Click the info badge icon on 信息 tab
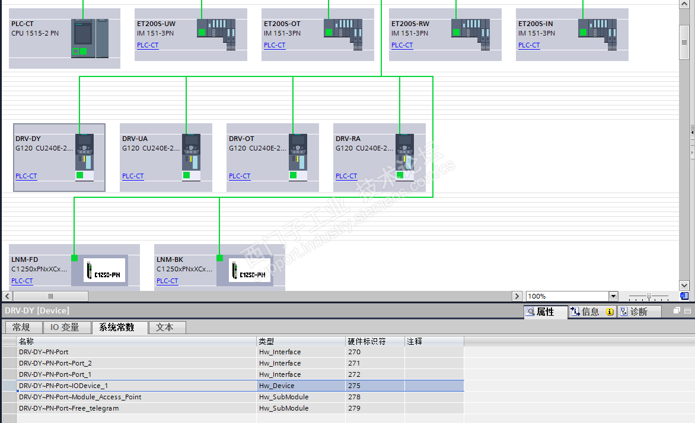695x423 pixels. pos(610,312)
